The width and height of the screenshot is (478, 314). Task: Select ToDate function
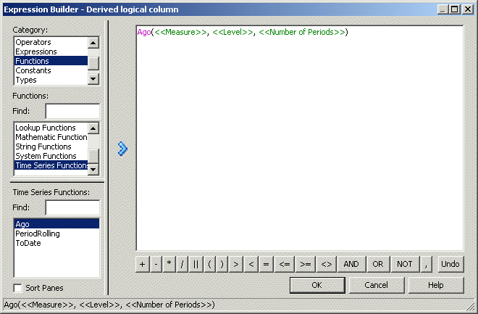[56, 243]
